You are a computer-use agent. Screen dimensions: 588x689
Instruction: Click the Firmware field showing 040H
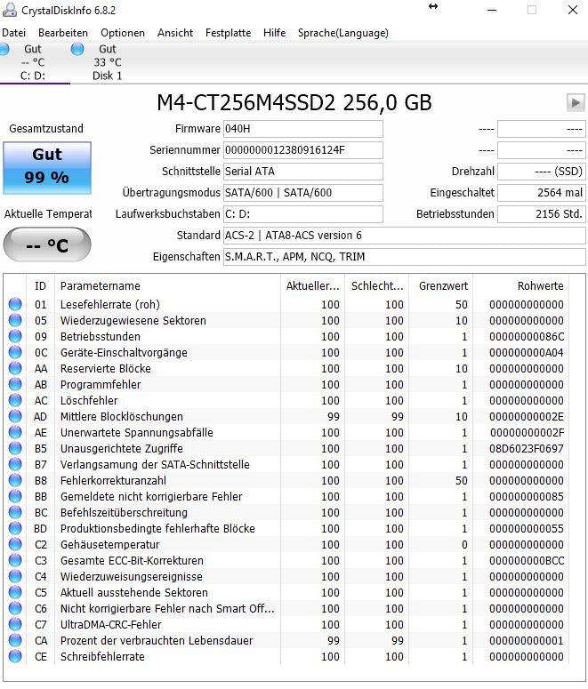[x=303, y=129]
